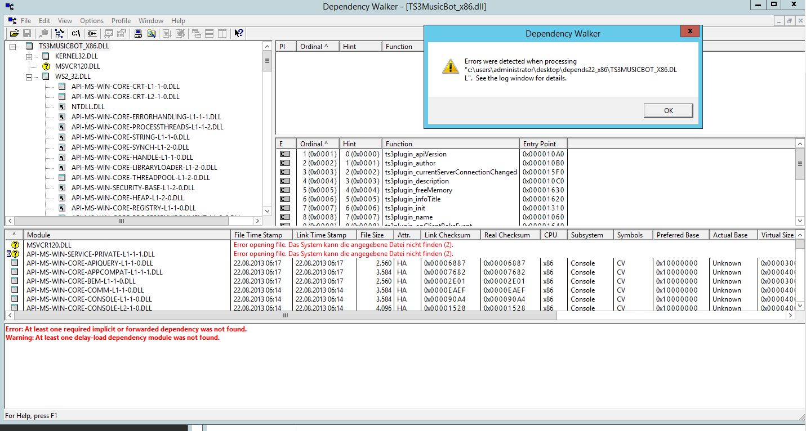Click OK in the Dependency Walker dialog
The image size is (806, 431).
click(669, 111)
